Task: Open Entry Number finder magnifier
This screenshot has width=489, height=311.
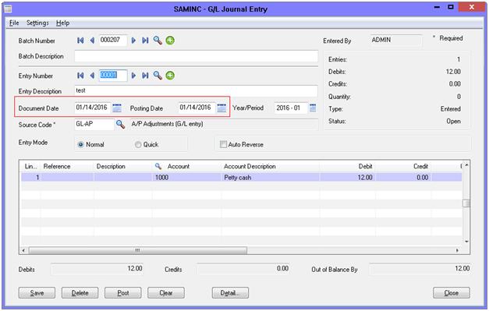Action: [x=158, y=75]
